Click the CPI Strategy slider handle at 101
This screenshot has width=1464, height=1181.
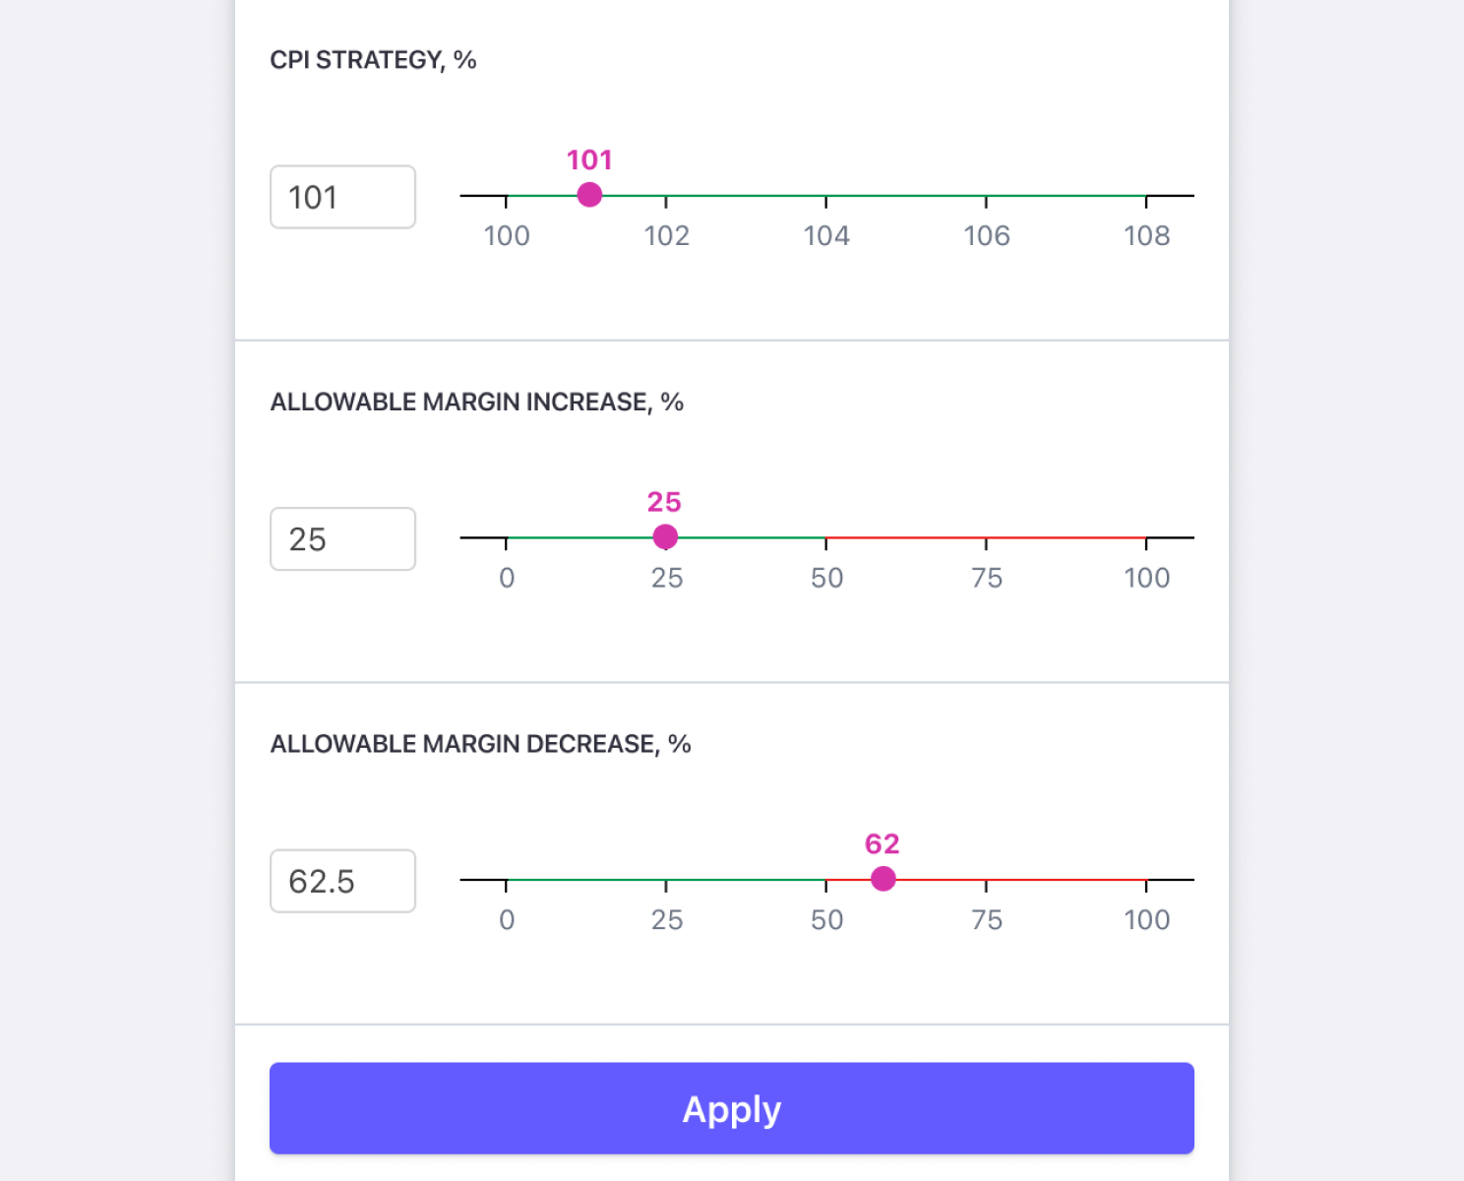(x=589, y=195)
